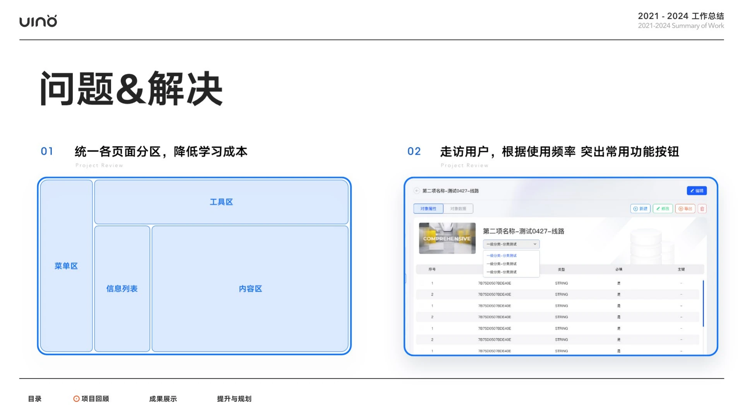Image resolution: width=743 pixels, height=418 pixels.
Task: Click the 信息列表 block in the layout diagram
Action: (122, 289)
